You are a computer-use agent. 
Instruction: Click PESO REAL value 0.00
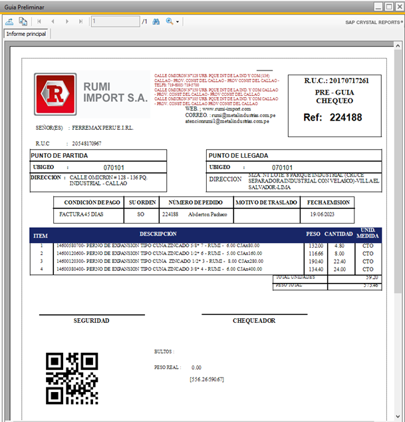point(196,367)
